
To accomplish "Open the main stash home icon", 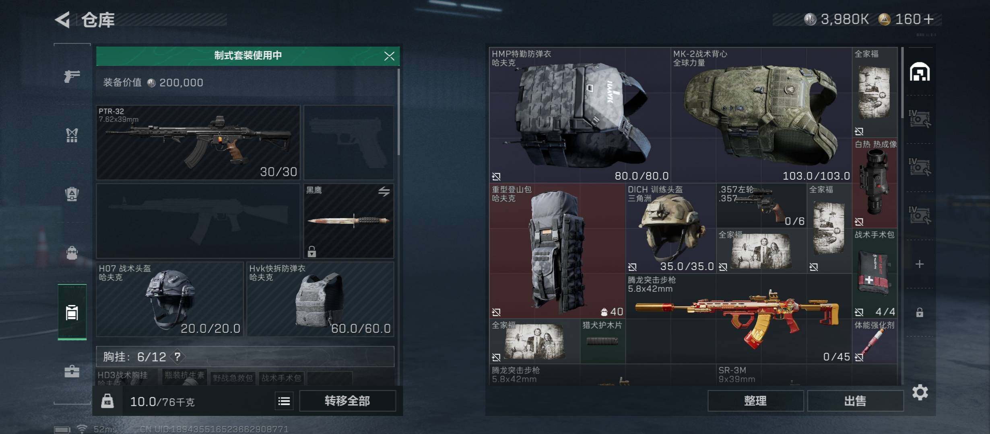I will (920, 72).
